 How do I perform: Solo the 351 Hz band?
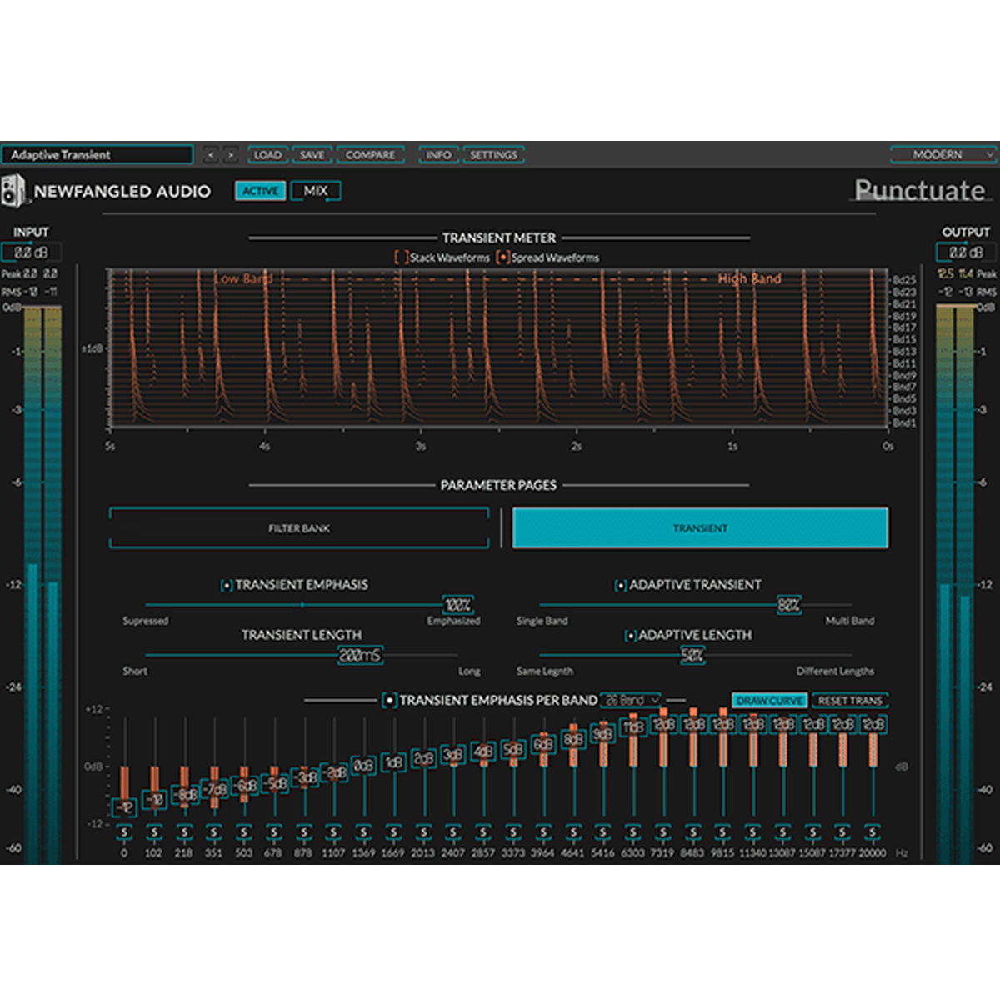click(214, 832)
